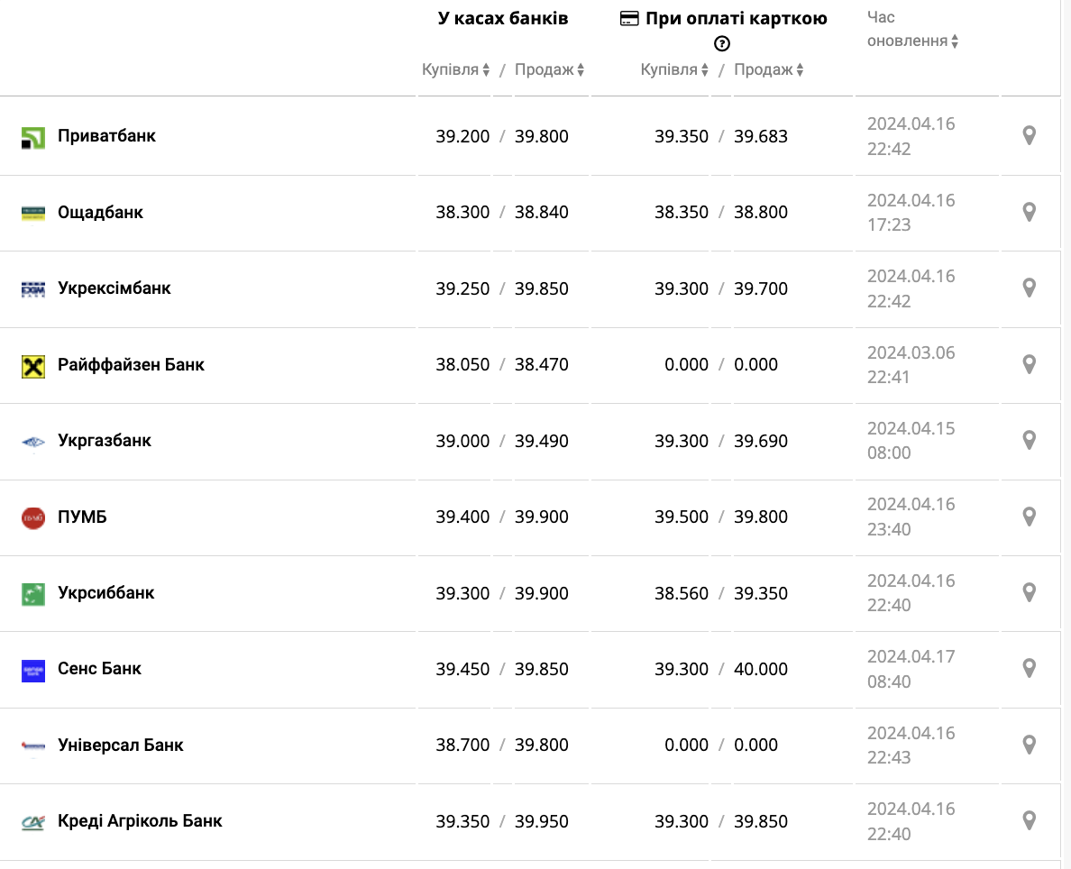The image size is (1071, 869).
Task: Click the Укрсиббанк green logo
Action: point(33,594)
